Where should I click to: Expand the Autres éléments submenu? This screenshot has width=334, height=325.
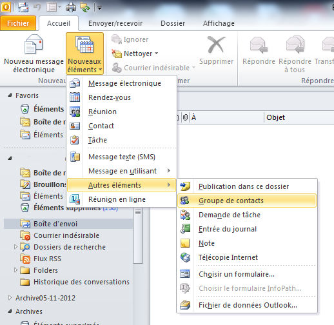coord(122,185)
